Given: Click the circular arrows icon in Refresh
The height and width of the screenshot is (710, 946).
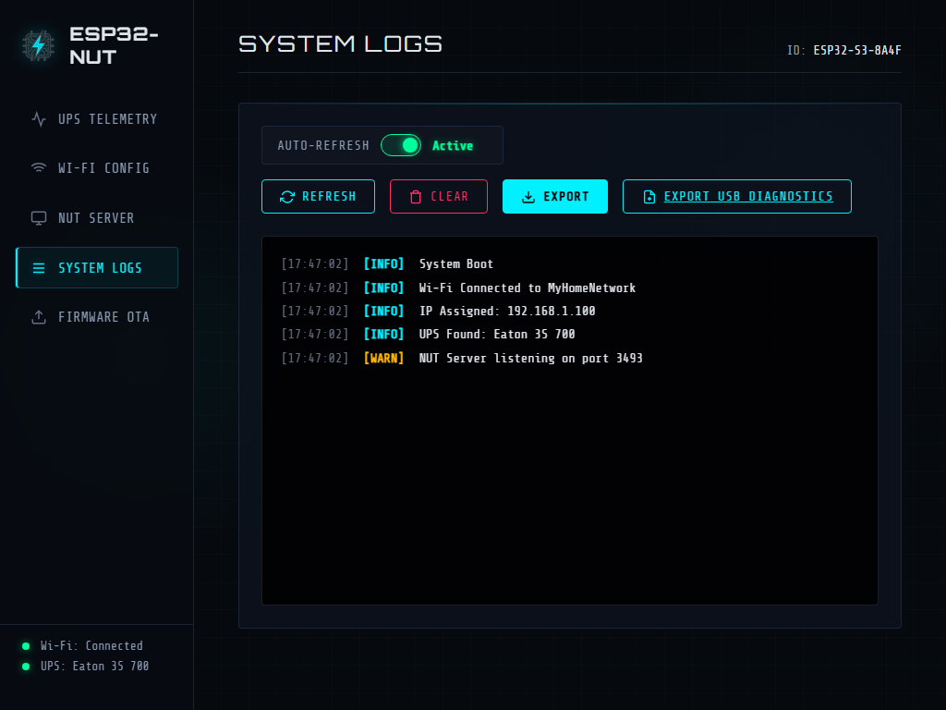Looking at the screenshot, I should coord(287,197).
